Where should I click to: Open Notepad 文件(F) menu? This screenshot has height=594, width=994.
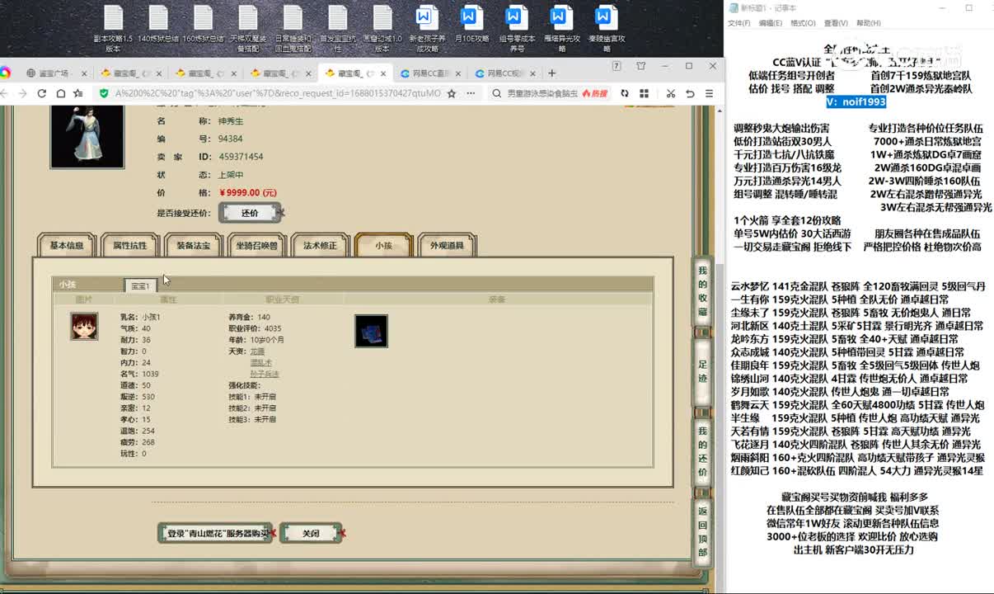coord(738,23)
